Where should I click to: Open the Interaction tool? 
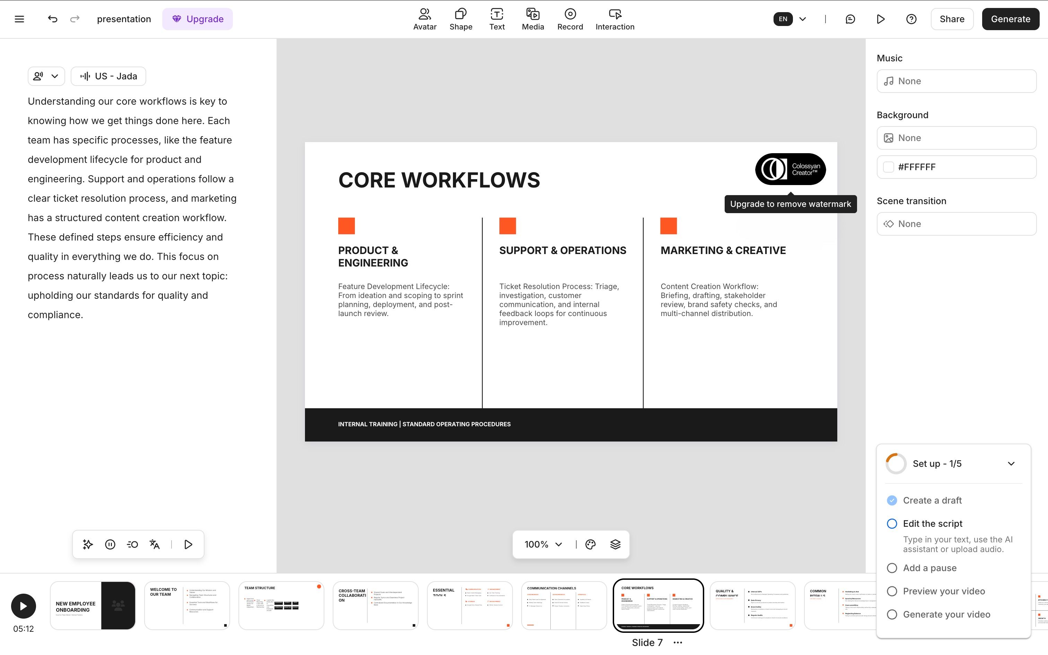coord(614,19)
